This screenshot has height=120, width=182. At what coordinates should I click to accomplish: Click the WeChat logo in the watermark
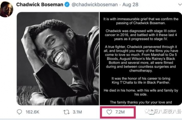click(148, 111)
